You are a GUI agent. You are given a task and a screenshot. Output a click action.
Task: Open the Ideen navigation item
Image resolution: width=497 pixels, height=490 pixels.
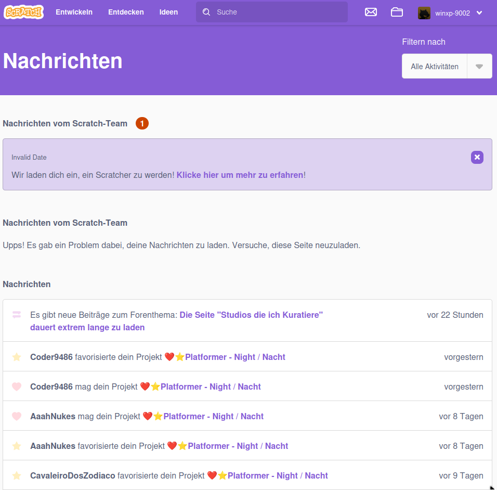coord(168,12)
